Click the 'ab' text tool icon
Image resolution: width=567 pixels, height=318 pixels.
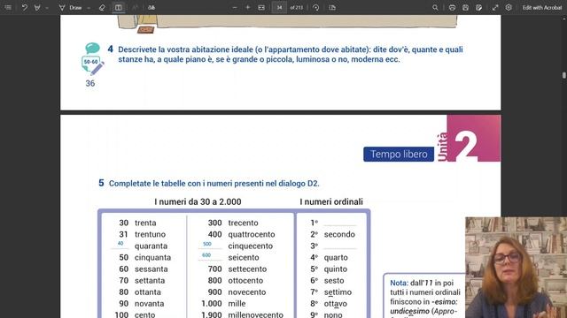[x=151, y=7]
